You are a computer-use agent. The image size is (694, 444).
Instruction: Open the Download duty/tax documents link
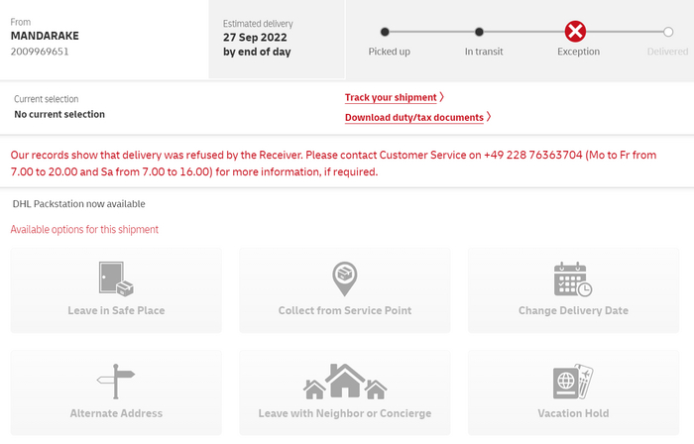[414, 117]
